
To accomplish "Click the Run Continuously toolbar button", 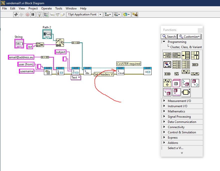I will (x=21, y=14).
